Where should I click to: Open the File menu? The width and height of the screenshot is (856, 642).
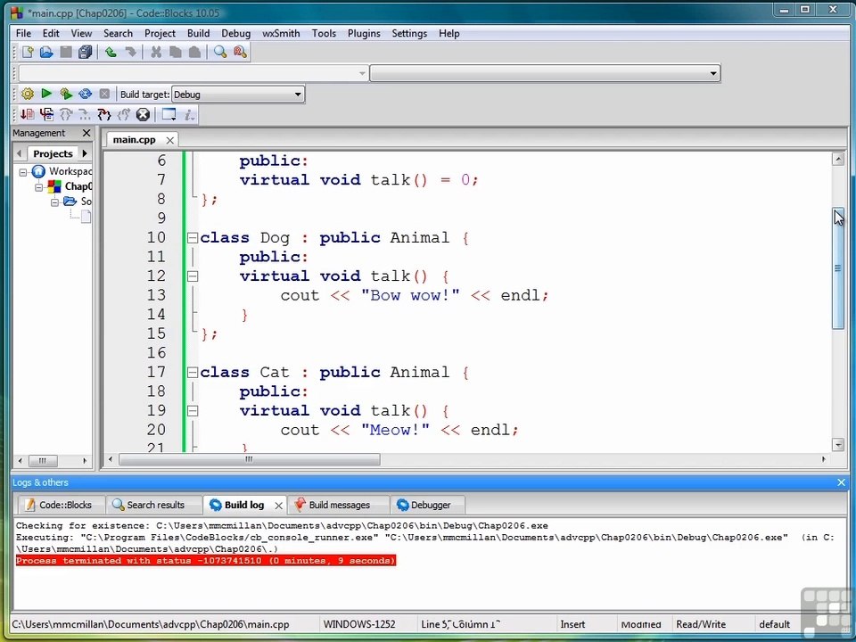(23, 33)
